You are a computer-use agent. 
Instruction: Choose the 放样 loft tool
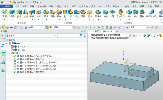pos(39,14)
